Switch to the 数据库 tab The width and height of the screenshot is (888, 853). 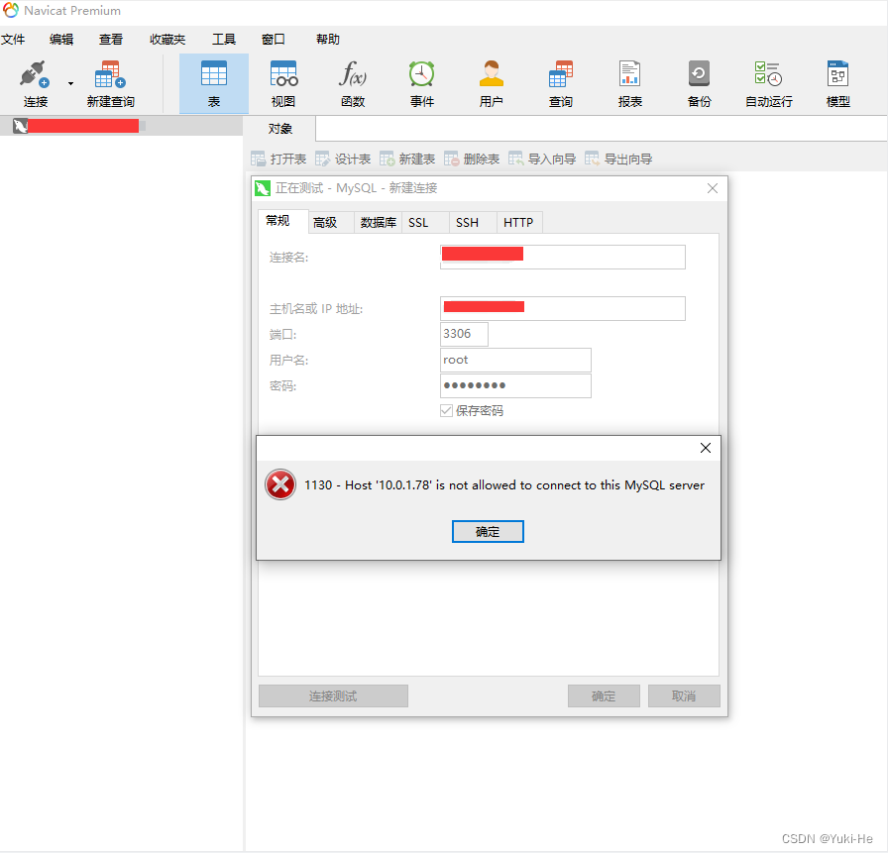tap(379, 223)
